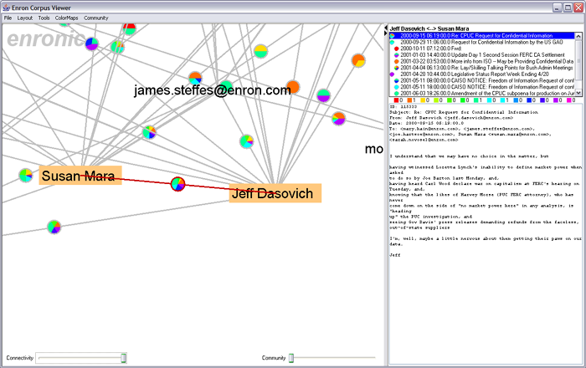The height and width of the screenshot is (368, 586).
Task: Click the email list scrollbar thumb
Action: point(578,59)
